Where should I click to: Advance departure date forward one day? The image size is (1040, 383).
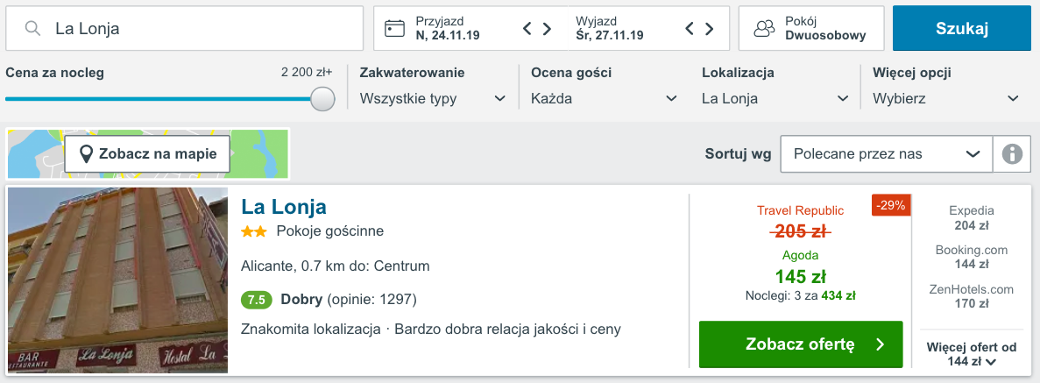(709, 29)
